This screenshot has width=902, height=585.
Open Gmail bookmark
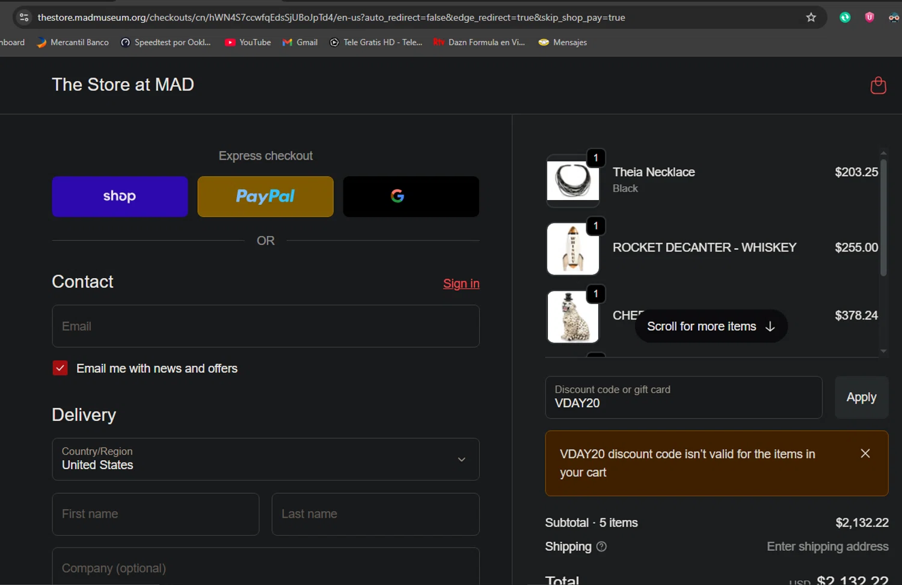tap(300, 42)
